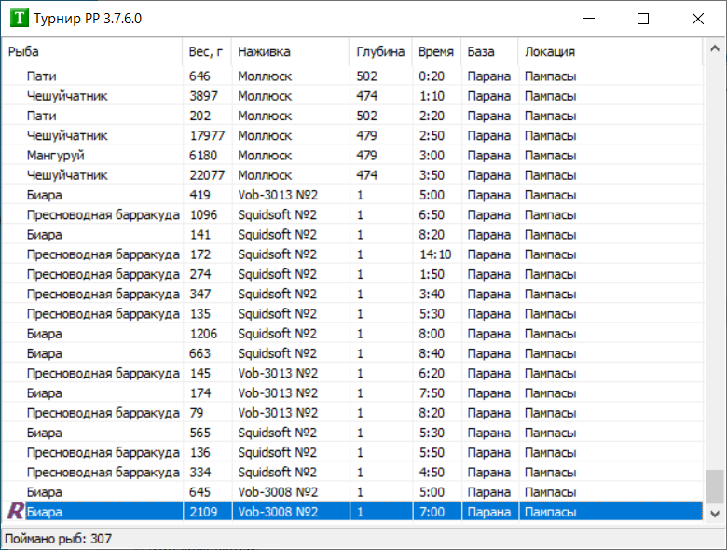Click the time 7:00 in the highlighted row
This screenshot has height=550, width=727.
coord(432,512)
